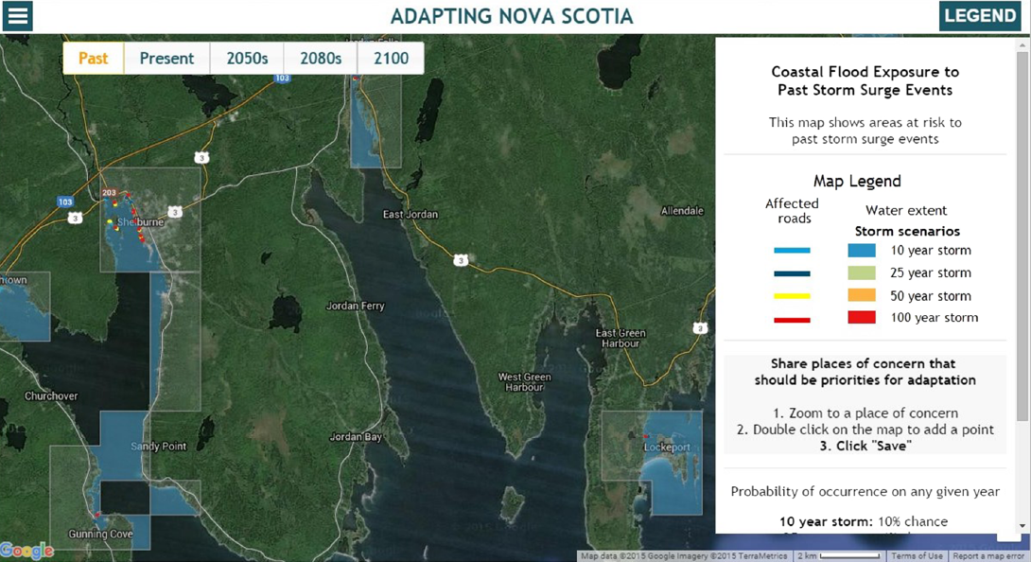Screen dimensions: 1031x562
Task: Click the Route 3 shield near Lockeport
Action: 700,326
